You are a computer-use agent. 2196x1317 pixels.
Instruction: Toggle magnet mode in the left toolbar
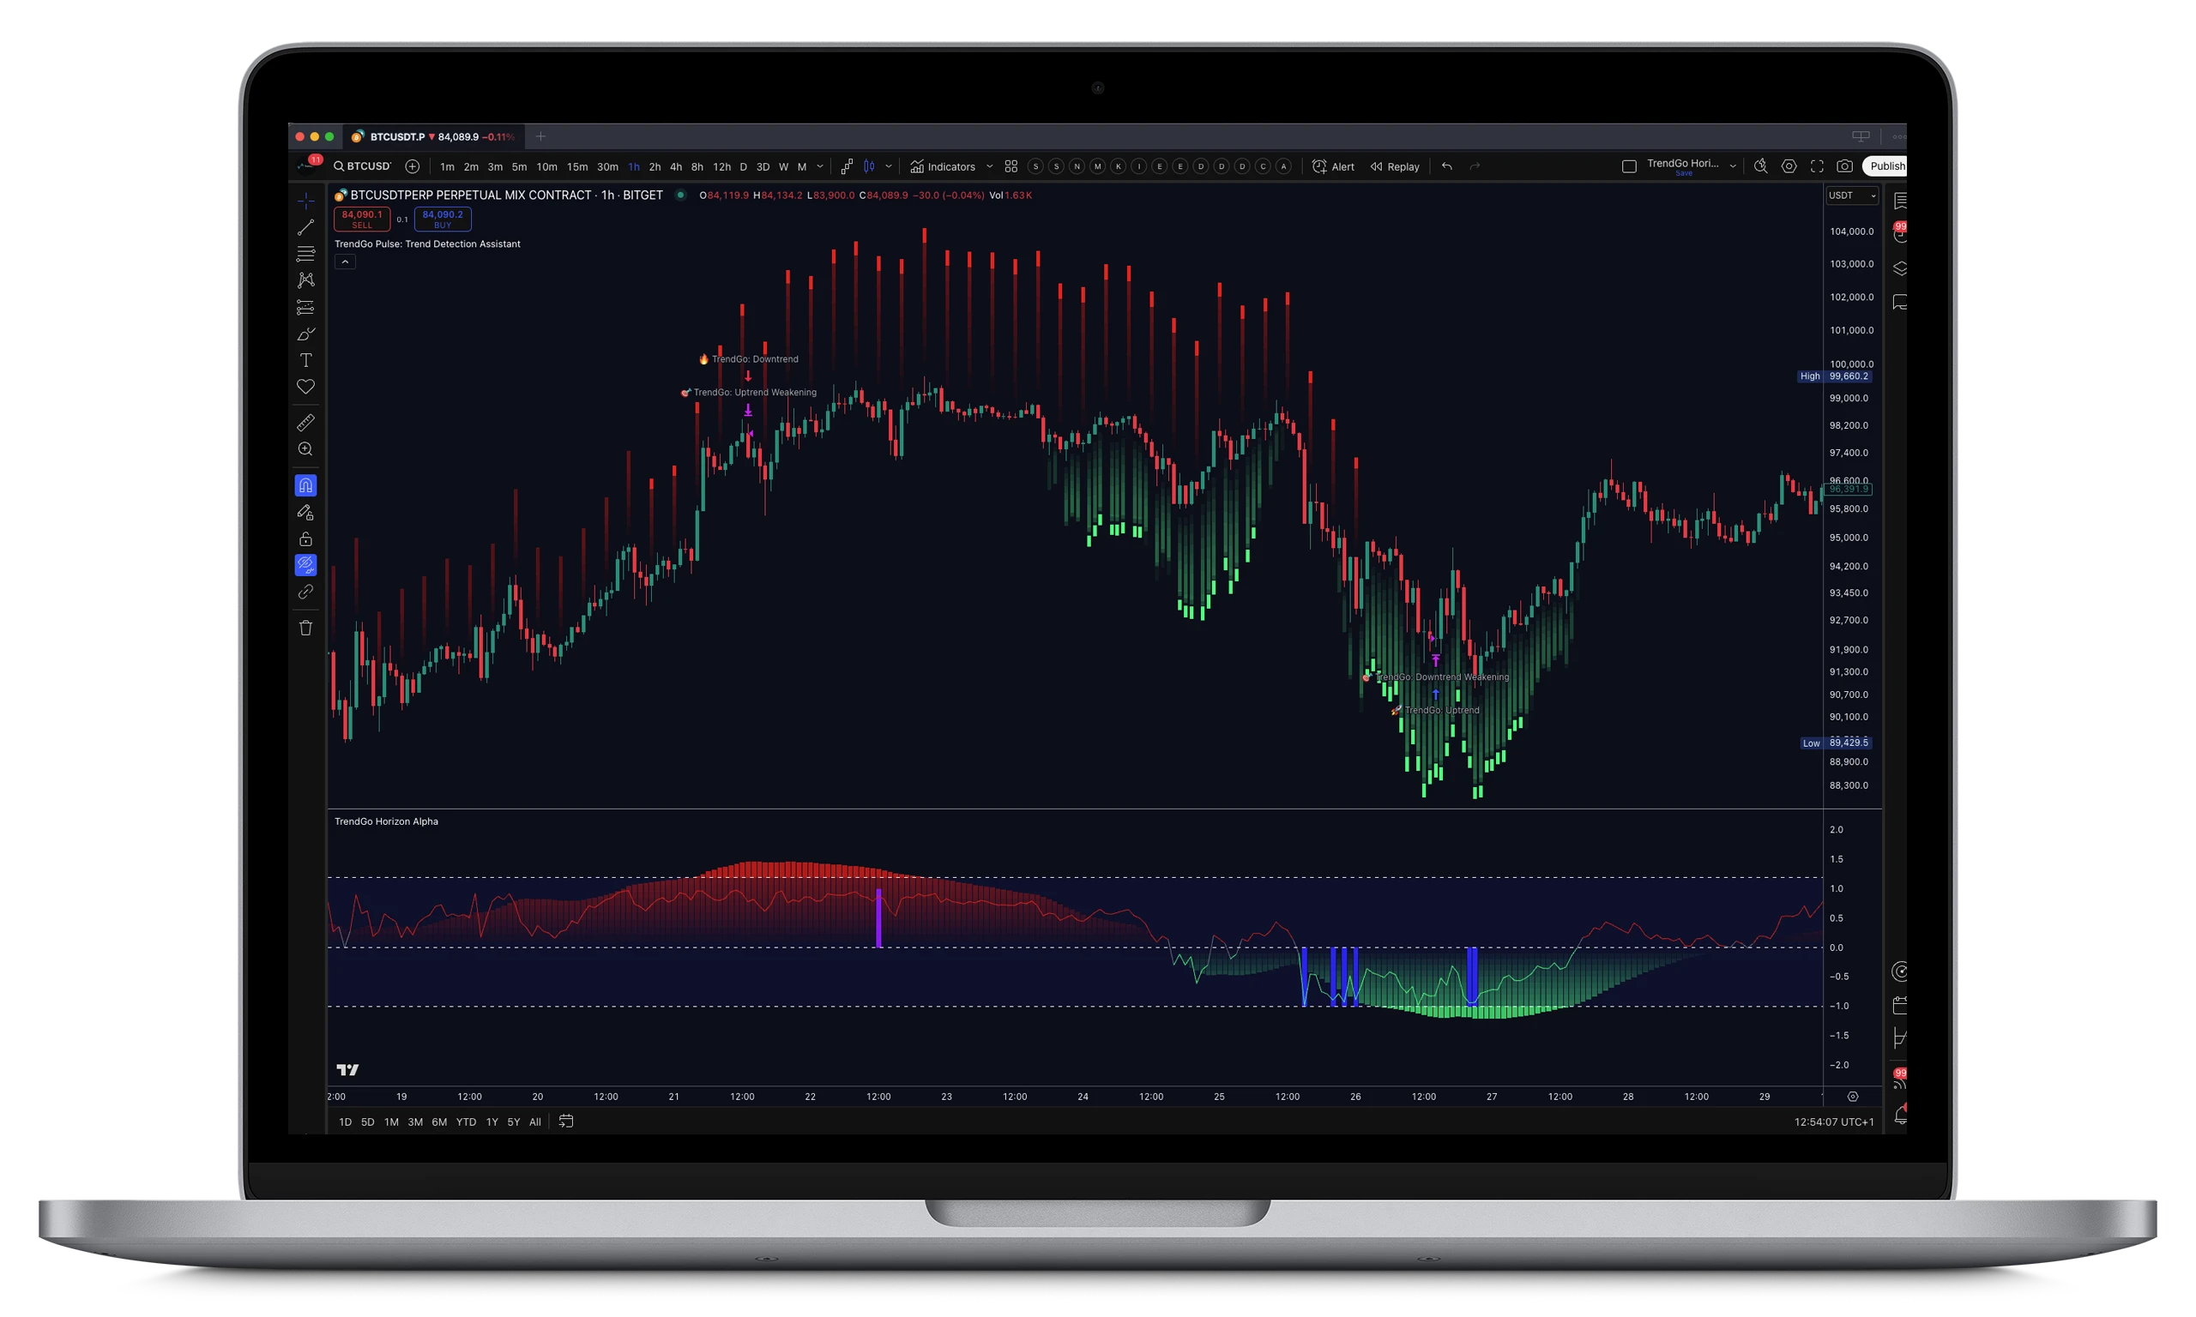[305, 485]
